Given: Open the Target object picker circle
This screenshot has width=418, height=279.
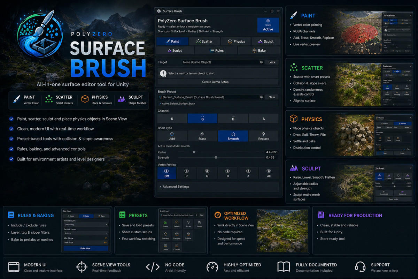Looking at the screenshot, I should pyautogui.click(x=261, y=62).
